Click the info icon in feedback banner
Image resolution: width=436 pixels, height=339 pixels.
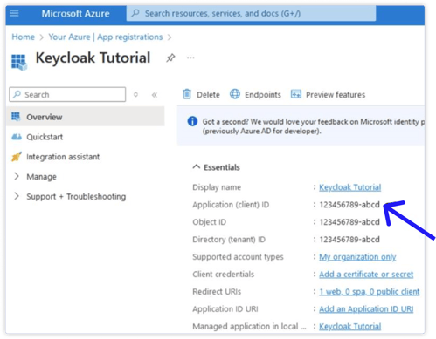192,121
